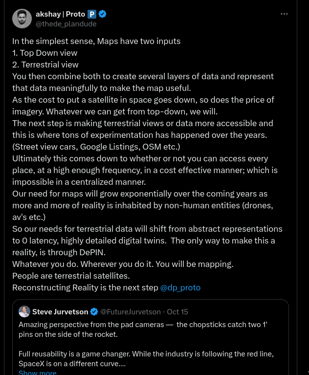Click Steve Jurvetson's small avatar
Image resolution: width=309 pixels, height=375 pixels.
click(24, 311)
